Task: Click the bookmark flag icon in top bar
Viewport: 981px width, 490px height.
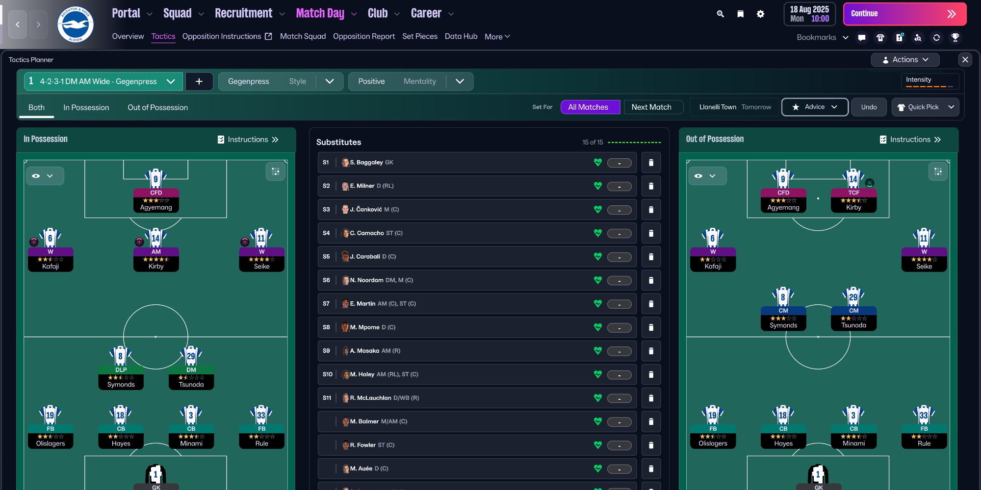Action: [740, 14]
